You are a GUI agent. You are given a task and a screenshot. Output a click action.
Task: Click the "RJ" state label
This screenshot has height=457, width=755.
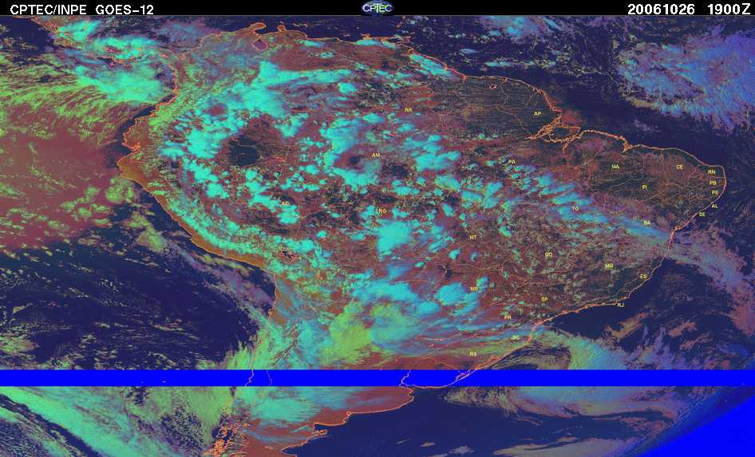(x=621, y=305)
